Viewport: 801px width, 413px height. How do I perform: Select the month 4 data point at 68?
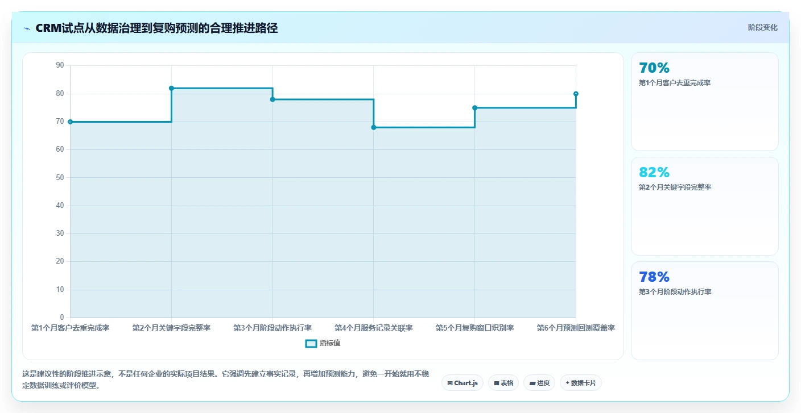coord(374,127)
